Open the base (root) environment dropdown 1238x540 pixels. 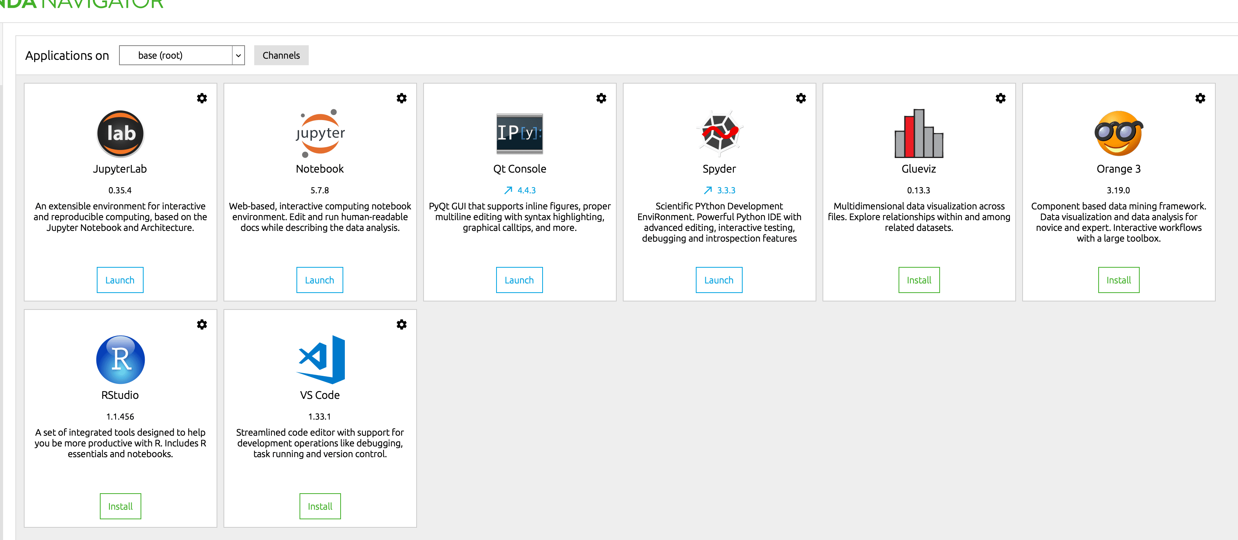(182, 55)
